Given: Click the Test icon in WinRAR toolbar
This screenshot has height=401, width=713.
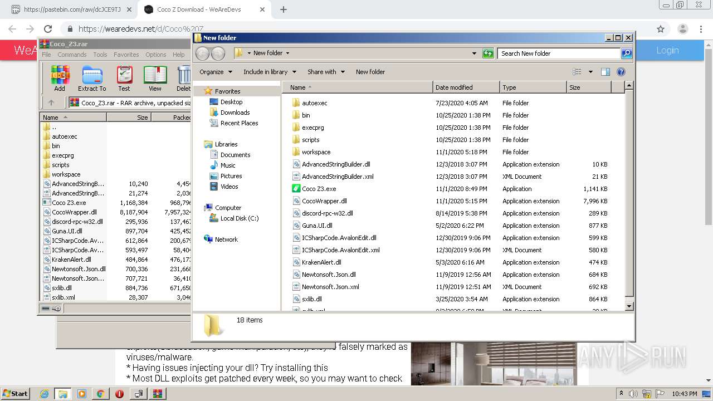Looking at the screenshot, I should click(124, 79).
